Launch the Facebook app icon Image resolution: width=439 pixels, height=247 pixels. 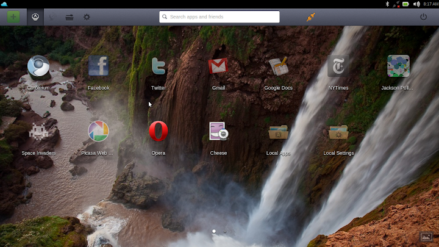point(98,66)
